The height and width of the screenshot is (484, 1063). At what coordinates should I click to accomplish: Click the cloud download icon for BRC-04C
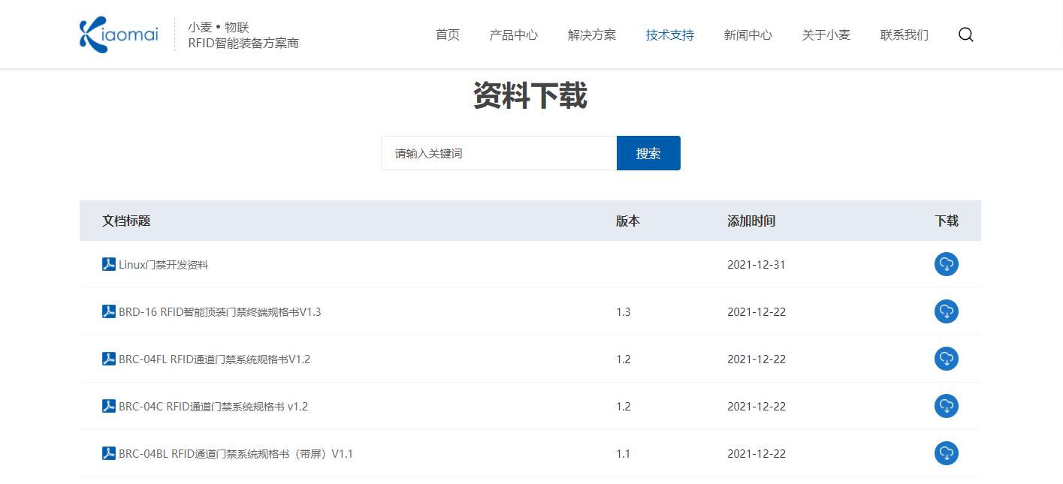946,406
